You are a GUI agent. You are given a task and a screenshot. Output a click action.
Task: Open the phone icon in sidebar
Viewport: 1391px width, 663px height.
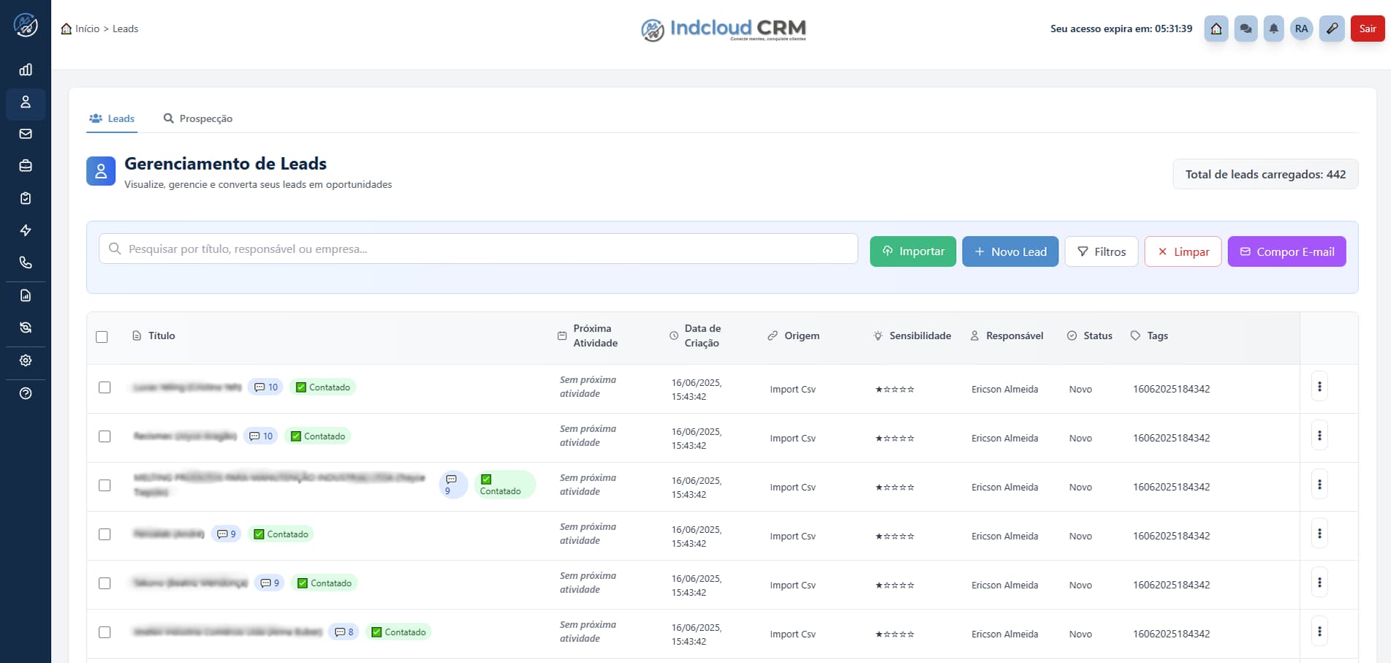(x=26, y=262)
